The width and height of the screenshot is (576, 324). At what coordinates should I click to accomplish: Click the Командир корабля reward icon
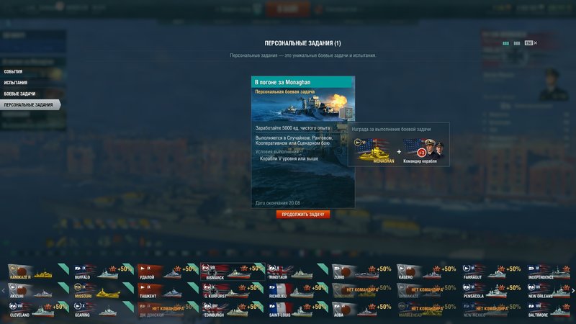click(x=423, y=150)
